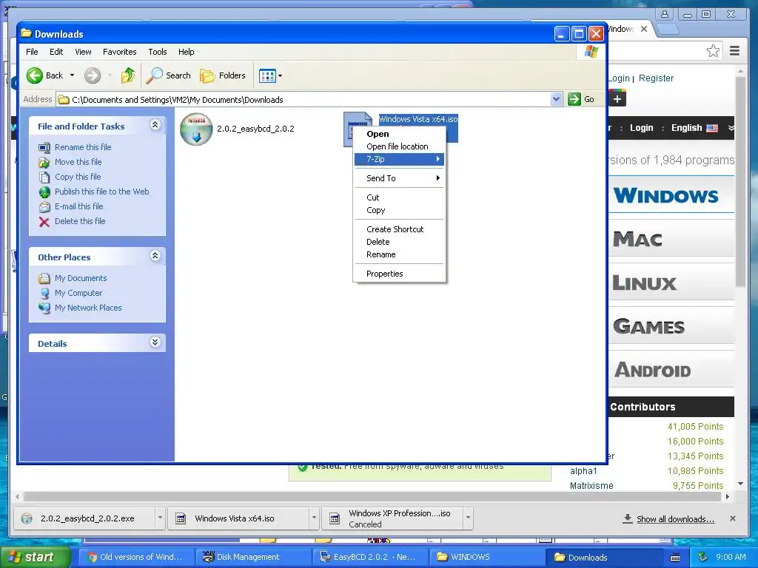Toggle the Folders pane button
758x568 pixels.
[x=223, y=75]
